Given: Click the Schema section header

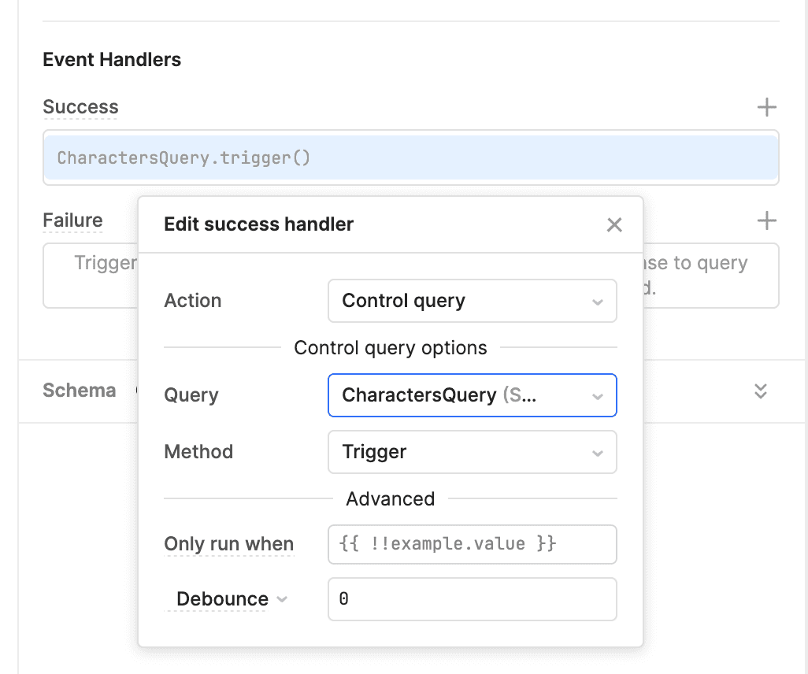Looking at the screenshot, I should point(79,391).
